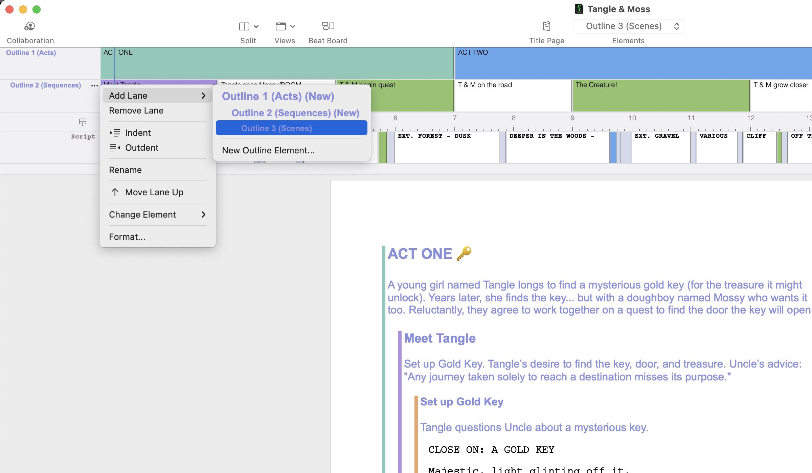
Task: Open the Beat Board icon
Action: pyautogui.click(x=328, y=26)
